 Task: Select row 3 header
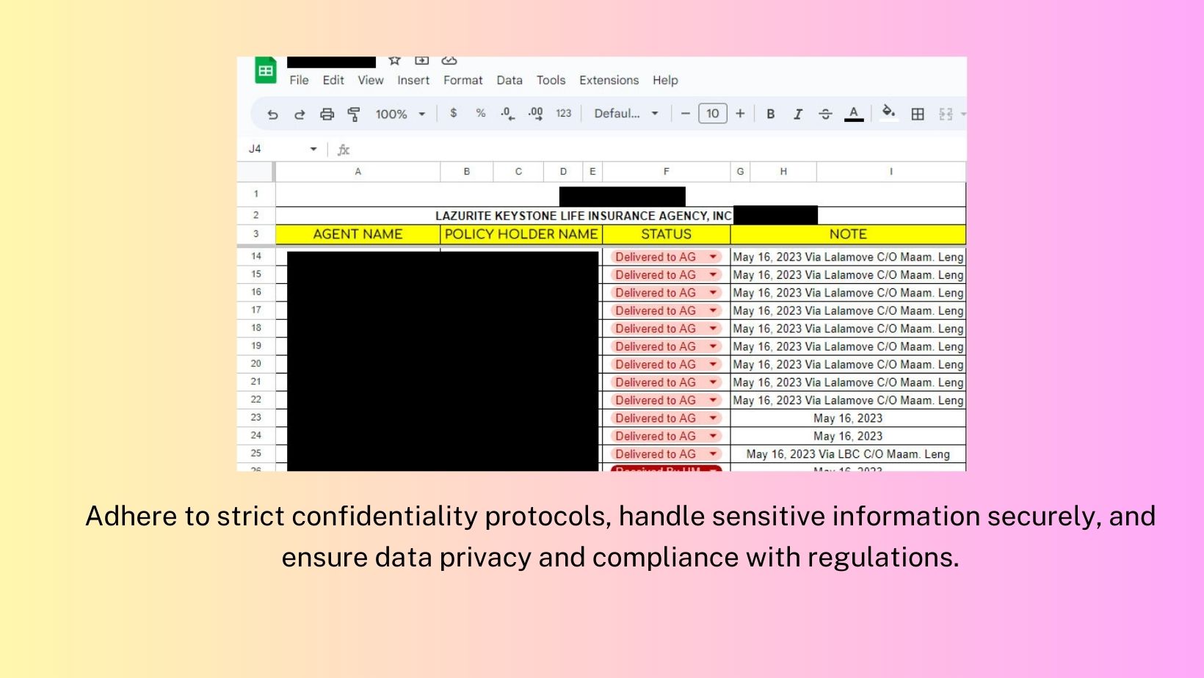(256, 234)
